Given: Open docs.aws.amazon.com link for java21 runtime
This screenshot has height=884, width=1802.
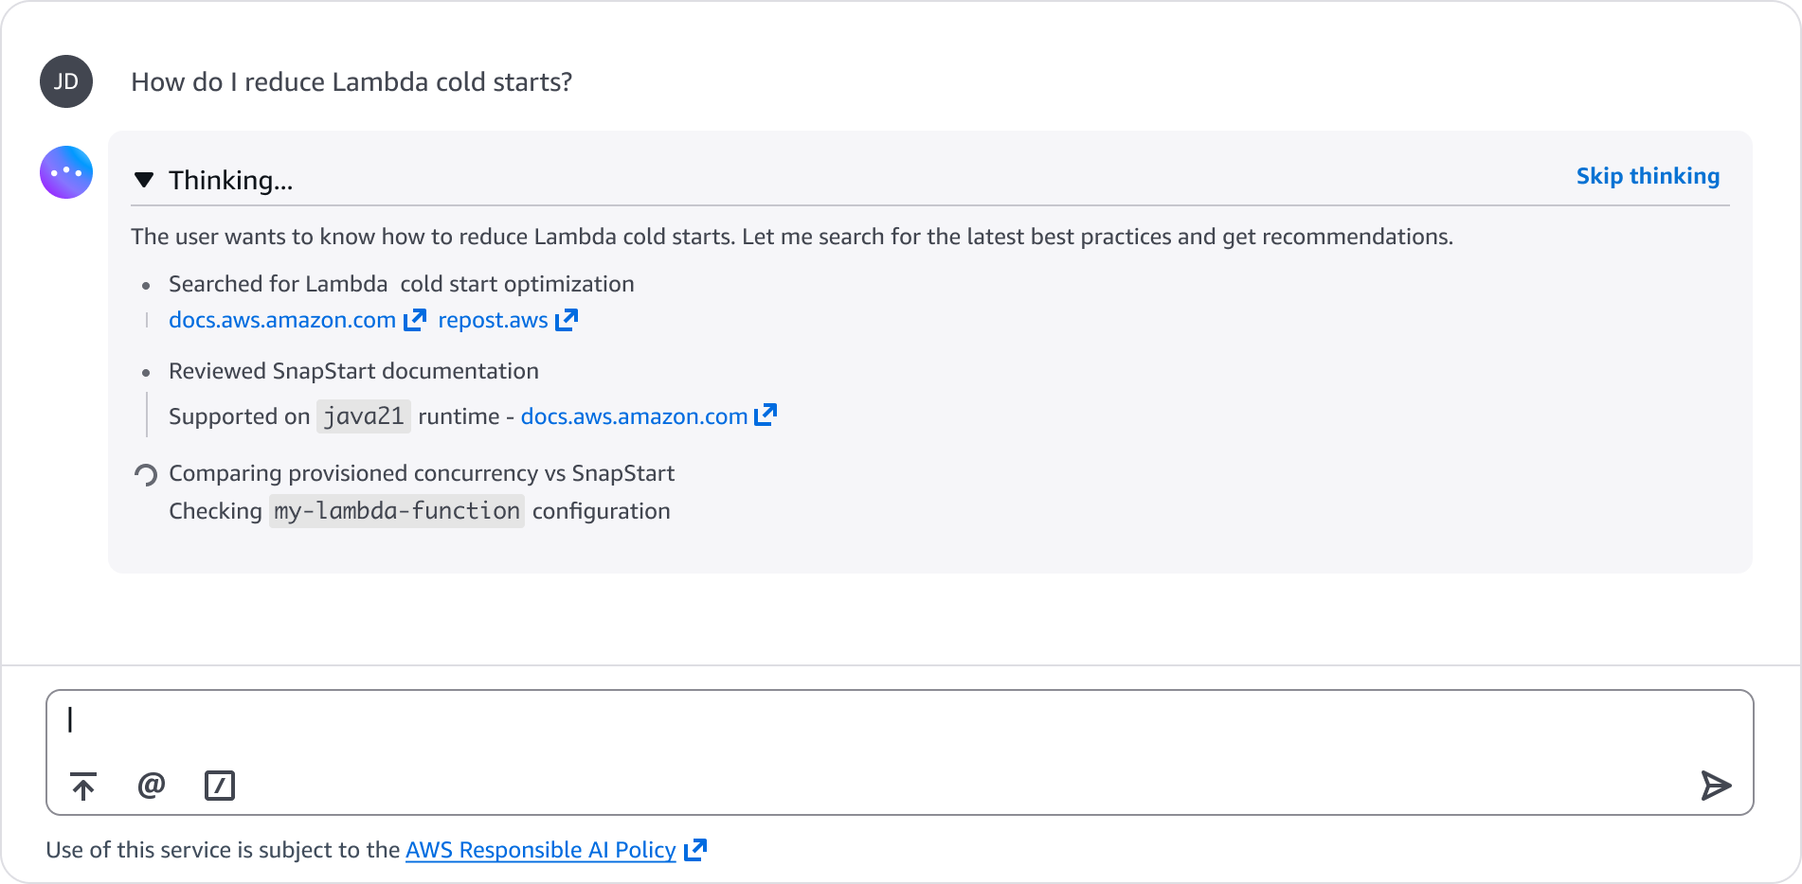Looking at the screenshot, I should tap(634, 416).
